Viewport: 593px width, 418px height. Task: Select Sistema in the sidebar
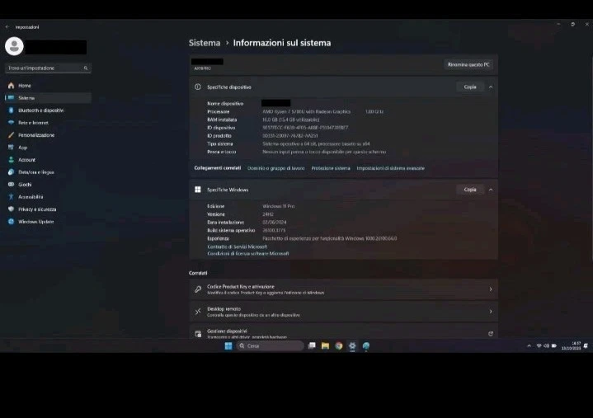[x=48, y=98]
